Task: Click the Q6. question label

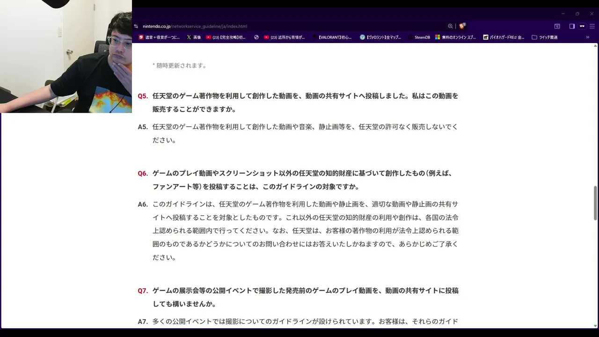Action: (143, 173)
